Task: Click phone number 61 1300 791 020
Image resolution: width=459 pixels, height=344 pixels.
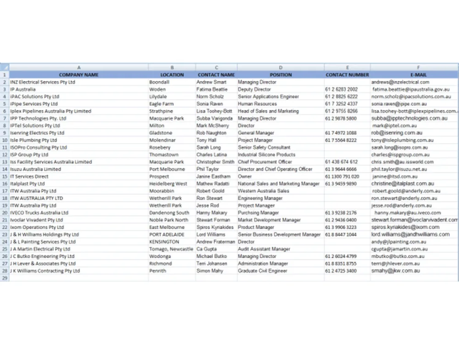Action: [347, 177]
